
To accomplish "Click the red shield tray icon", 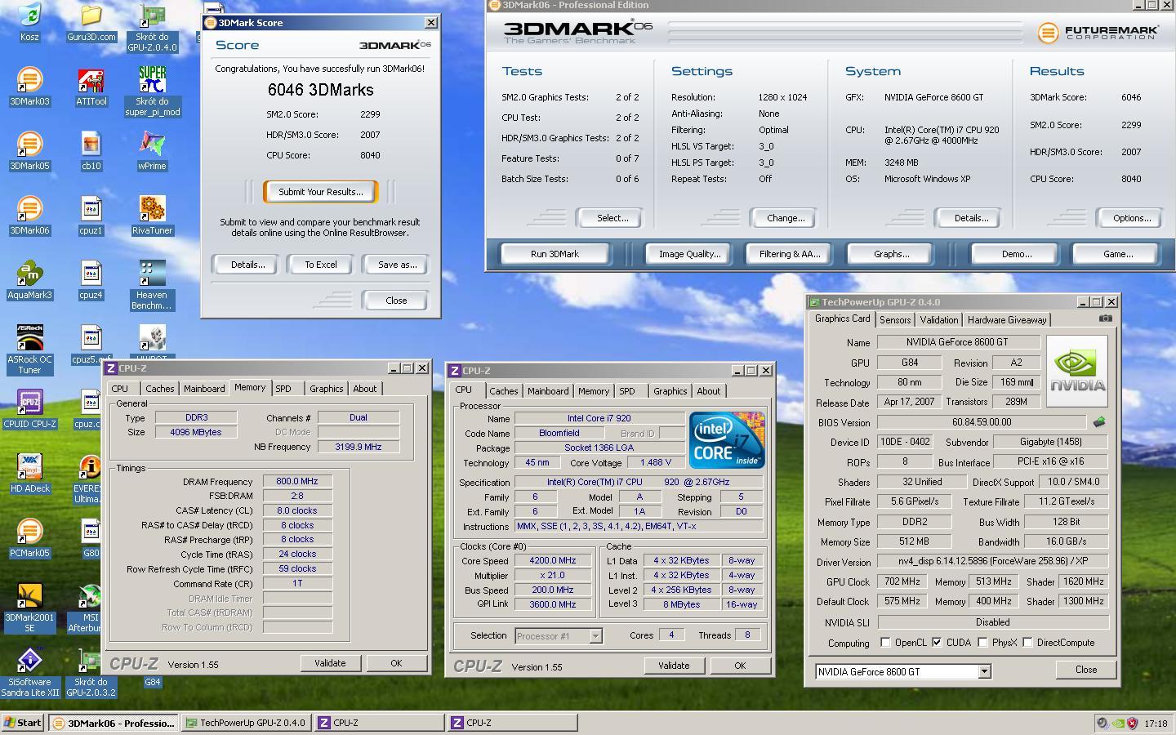I will 1131,723.
